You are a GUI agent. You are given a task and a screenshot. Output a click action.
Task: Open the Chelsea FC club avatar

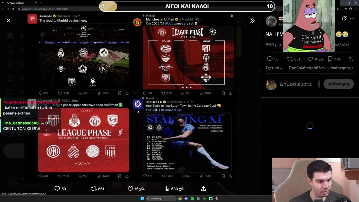pyautogui.click(x=137, y=104)
